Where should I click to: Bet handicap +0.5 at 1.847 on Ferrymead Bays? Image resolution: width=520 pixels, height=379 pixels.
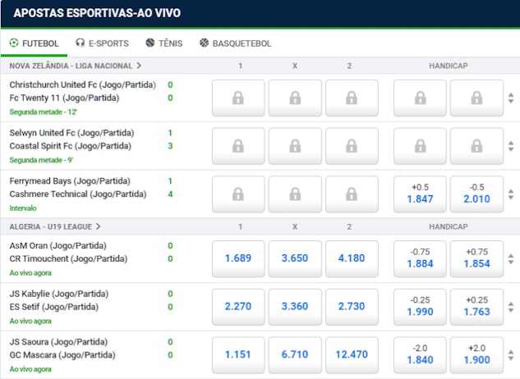(420, 194)
